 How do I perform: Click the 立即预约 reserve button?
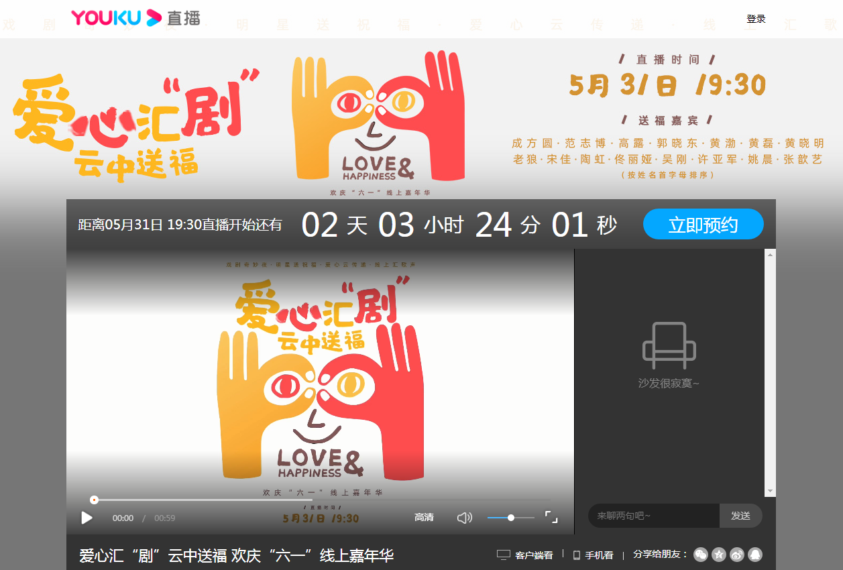(x=703, y=225)
